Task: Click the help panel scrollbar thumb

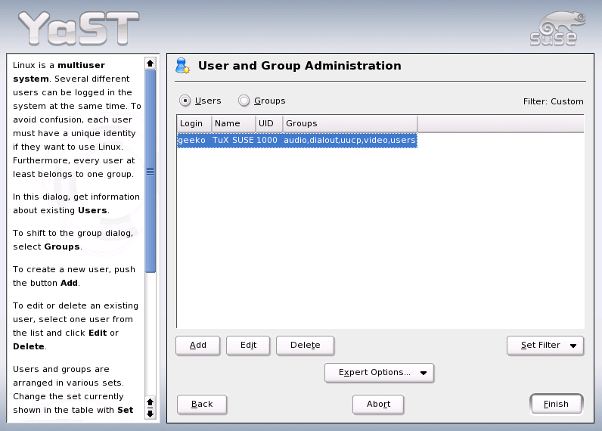Action: pyautogui.click(x=150, y=171)
